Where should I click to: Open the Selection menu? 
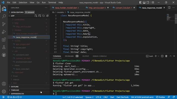point(23,2)
